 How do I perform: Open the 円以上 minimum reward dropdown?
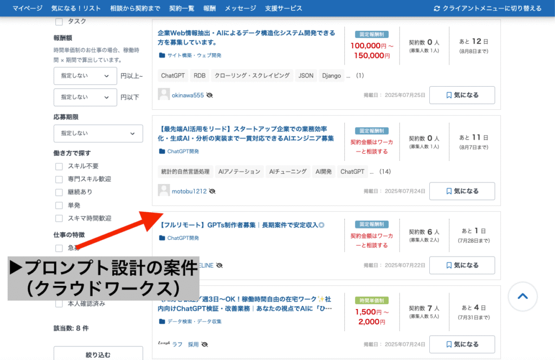(85, 76)
